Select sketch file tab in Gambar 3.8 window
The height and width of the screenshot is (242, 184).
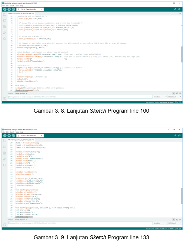(x=21, y=13)
